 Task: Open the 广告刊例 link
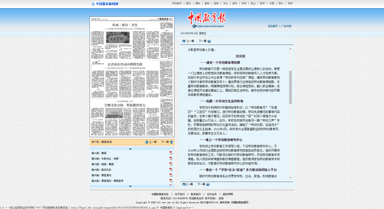click(286, 26)
